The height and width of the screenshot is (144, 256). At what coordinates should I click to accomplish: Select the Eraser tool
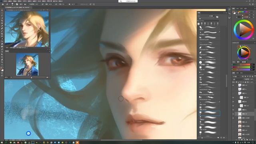[x=2, y=39]
